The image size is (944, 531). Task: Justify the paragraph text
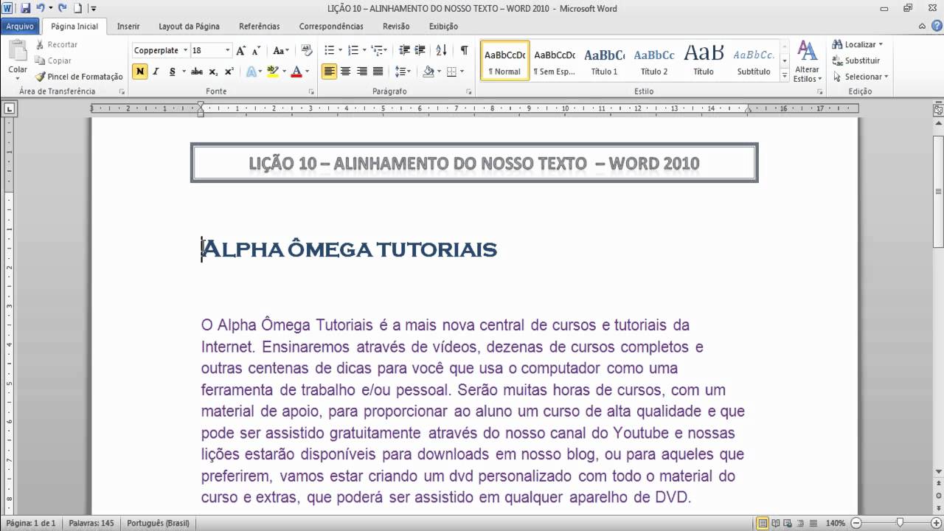click(x=378, y=72)
